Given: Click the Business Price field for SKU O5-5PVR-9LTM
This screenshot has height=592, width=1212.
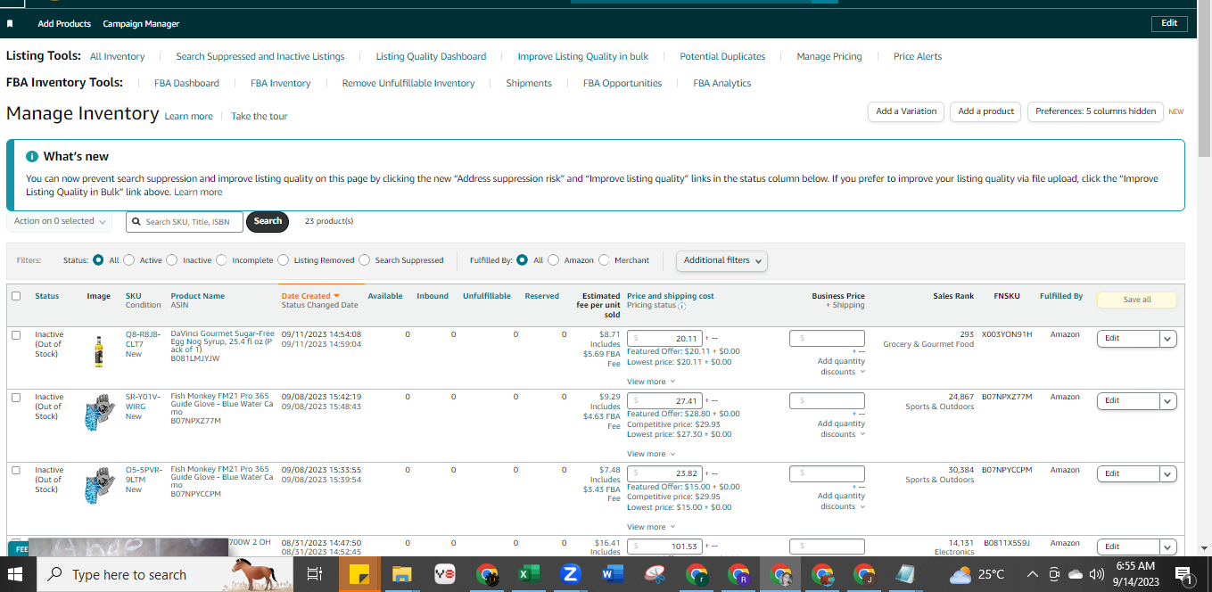Looking at the screenshot, I should 827,474.
